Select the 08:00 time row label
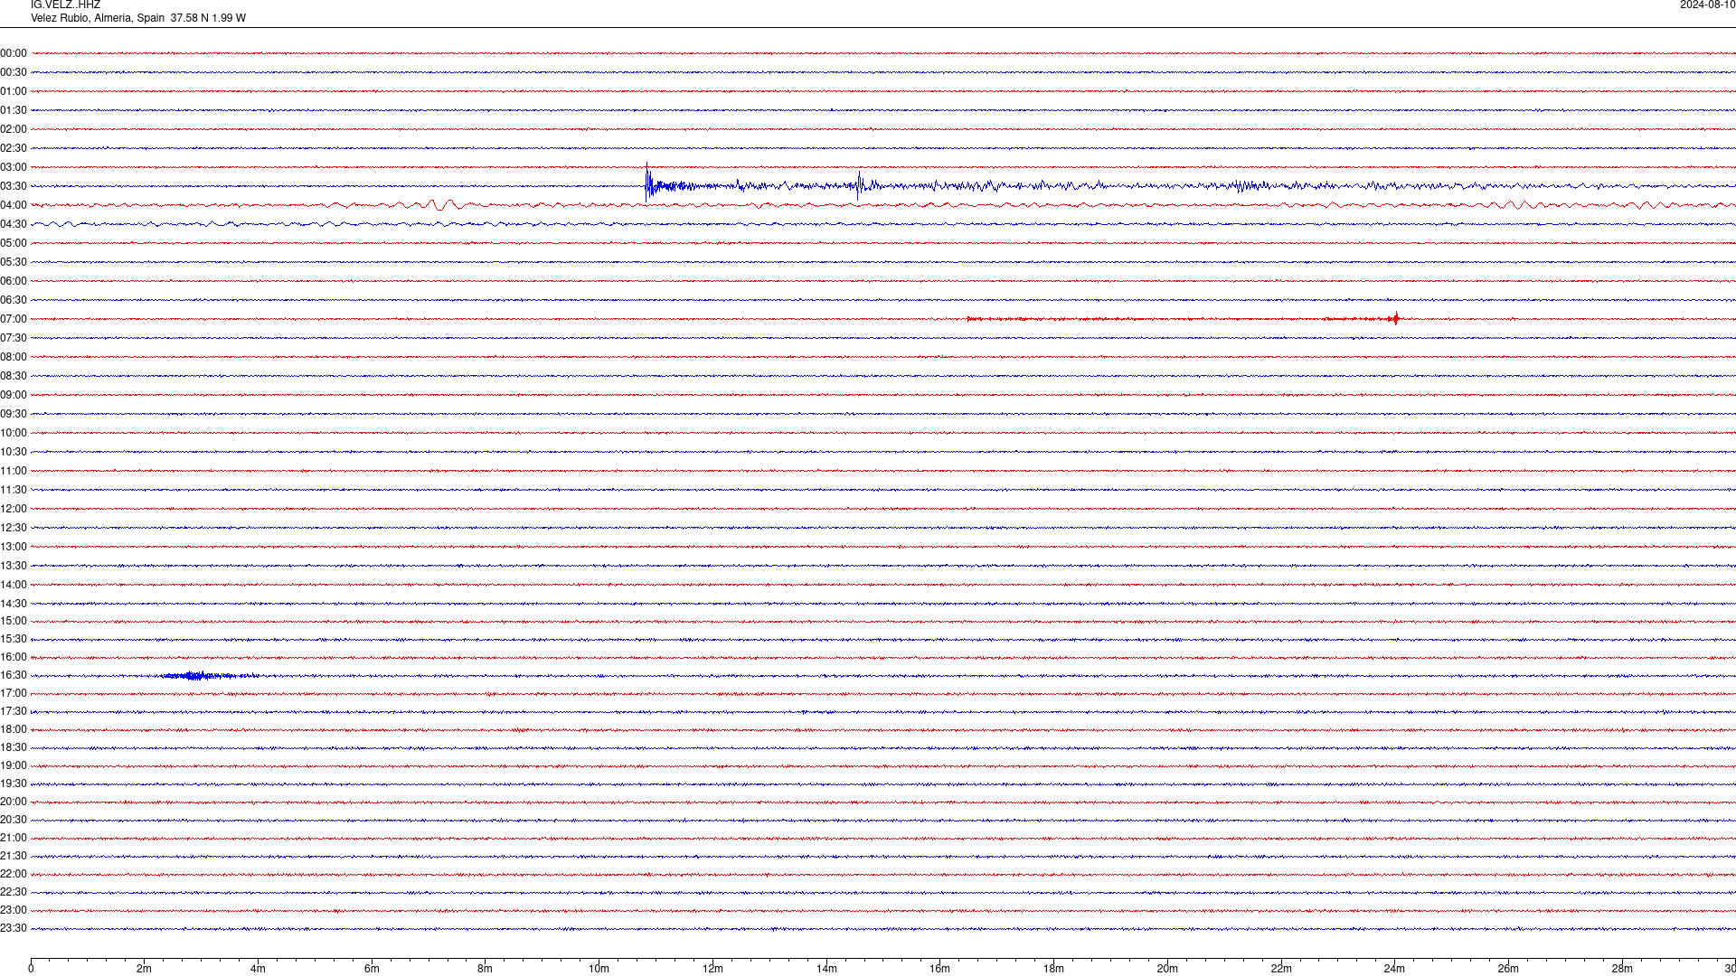The width and height of the screenshot is (1736, 976). 14,357
